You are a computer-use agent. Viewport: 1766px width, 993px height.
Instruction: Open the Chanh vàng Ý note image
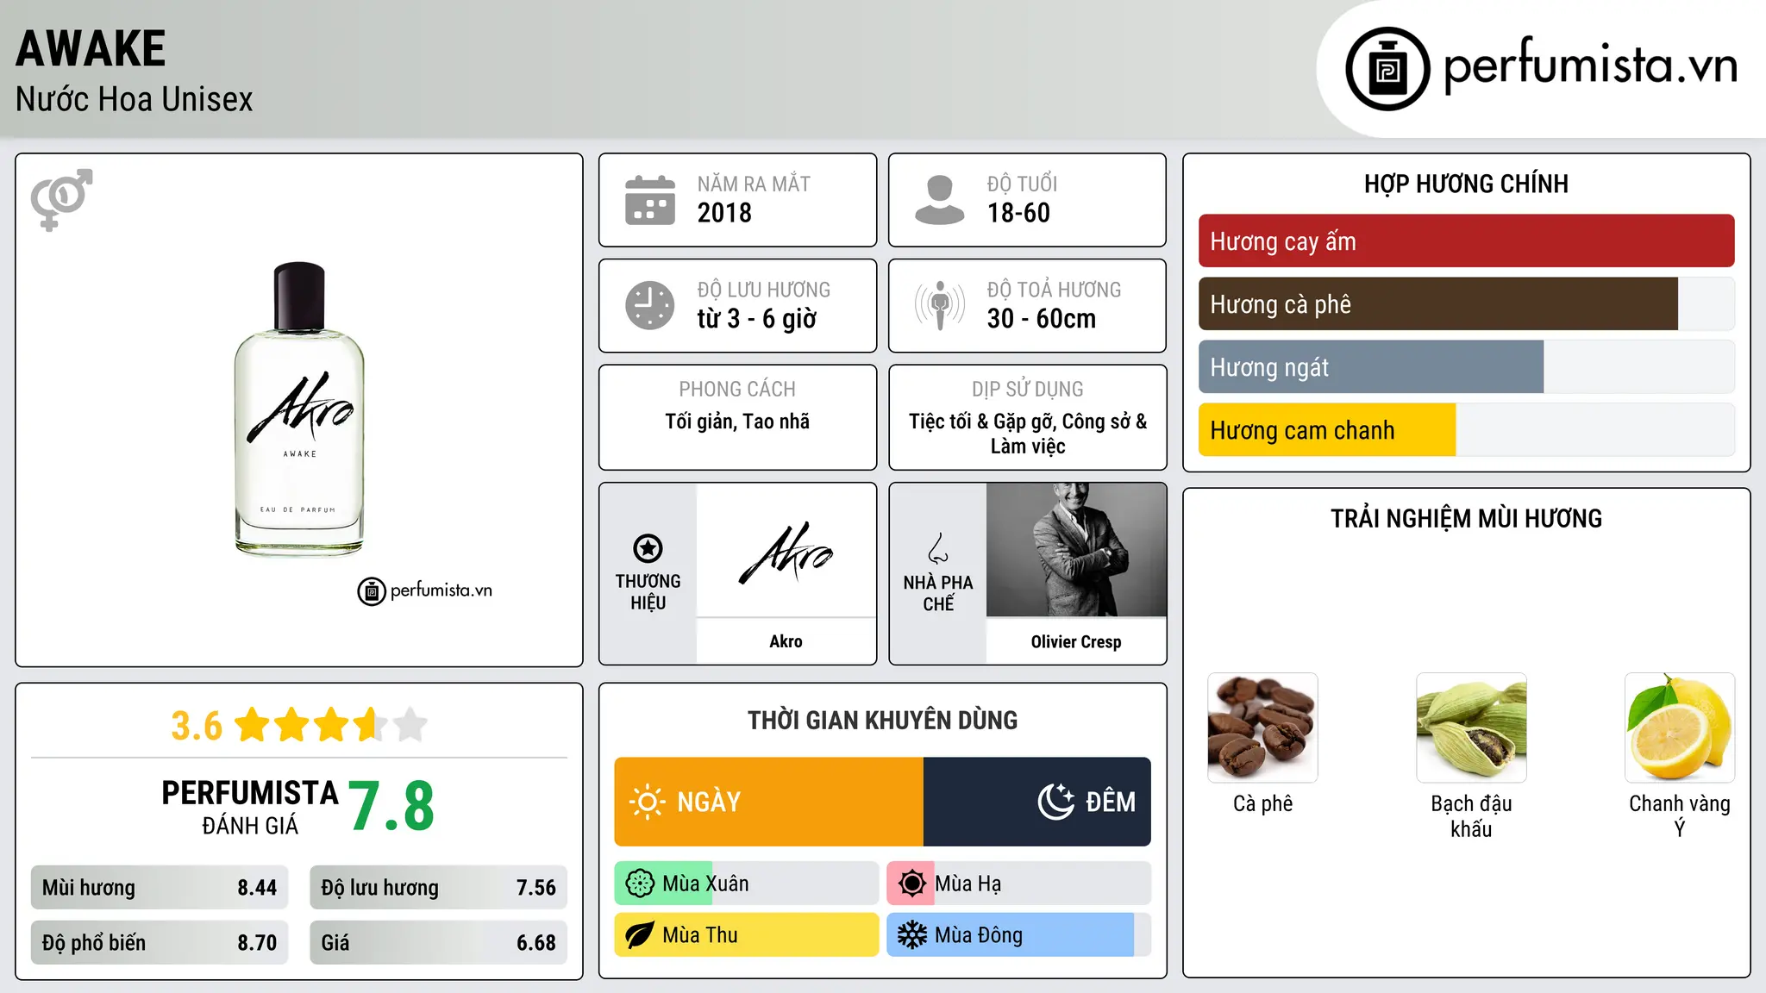point(1680,728)
